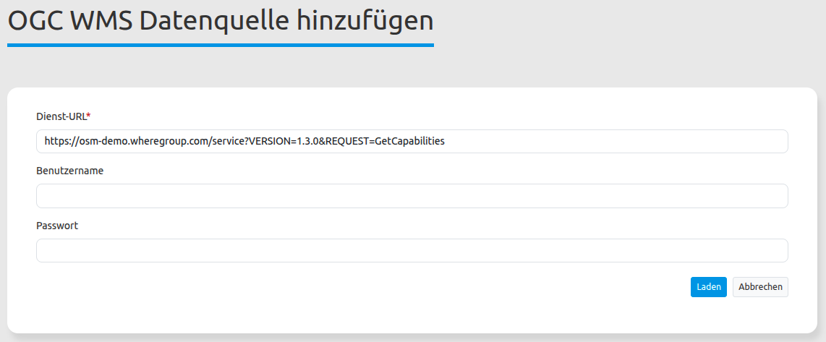Cancel with the Abbrechen button
The width and height of the screenshot is (826, 342).
pos(760,287)
